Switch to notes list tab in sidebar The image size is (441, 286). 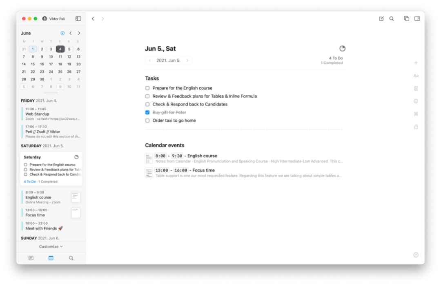click(x=31, y=258)
